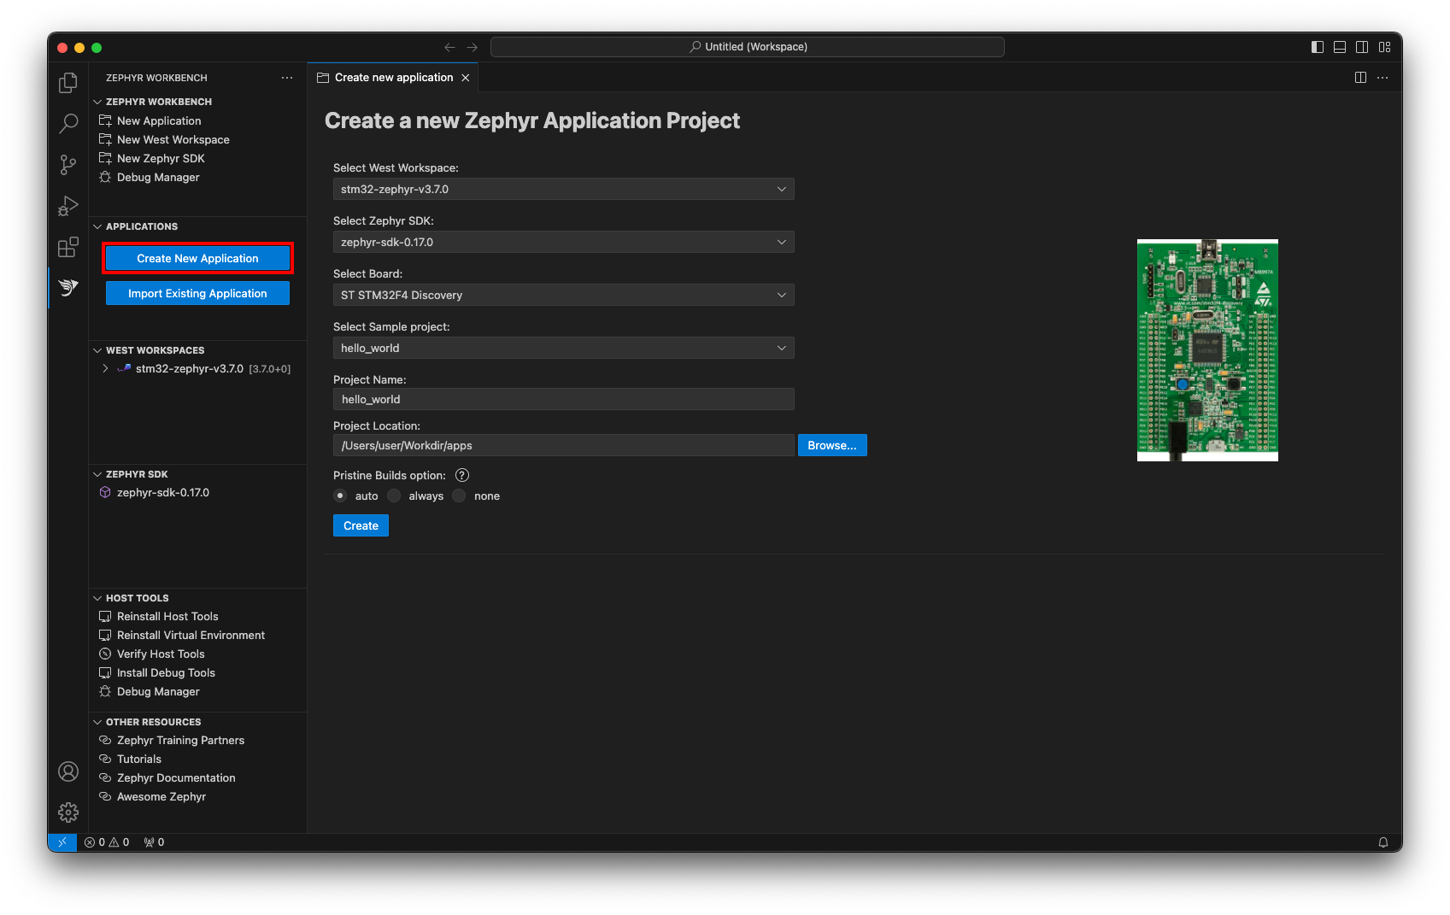This screenshot has width=1450, height=915.
Task: Open the Select West Workspace dropdown
Action: 563,189
